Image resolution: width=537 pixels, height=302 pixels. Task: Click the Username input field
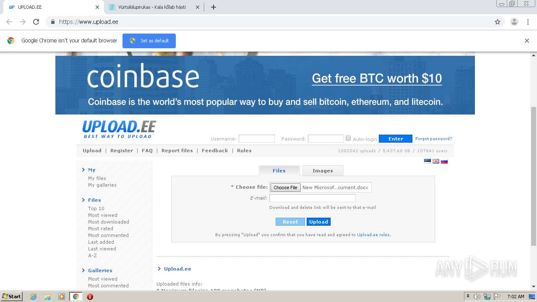click(257, 139)
